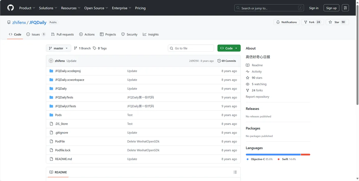
Task: Click Report repository link
Action: pyautogui.click(x=257, y=97)
